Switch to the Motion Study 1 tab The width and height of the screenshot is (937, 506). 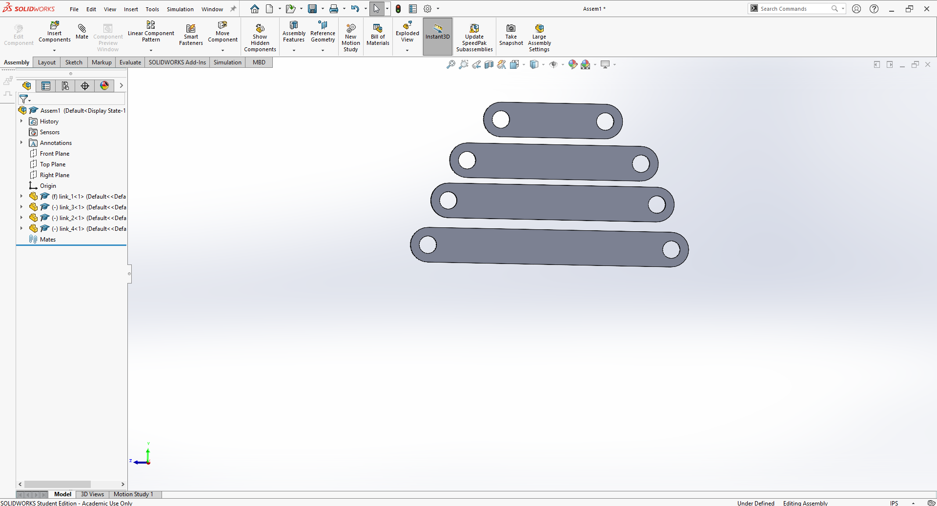point(133,494)
